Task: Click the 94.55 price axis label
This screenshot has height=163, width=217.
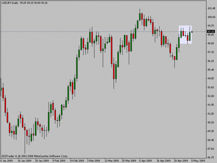Action: [211, 79]
